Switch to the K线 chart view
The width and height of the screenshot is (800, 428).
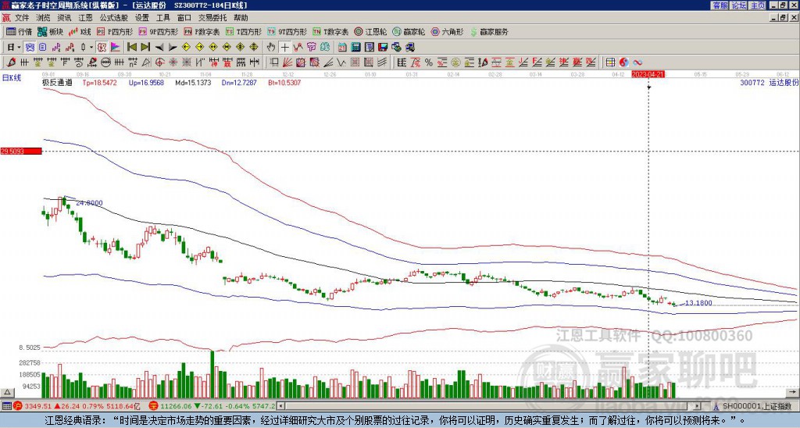tap(80, 32)
